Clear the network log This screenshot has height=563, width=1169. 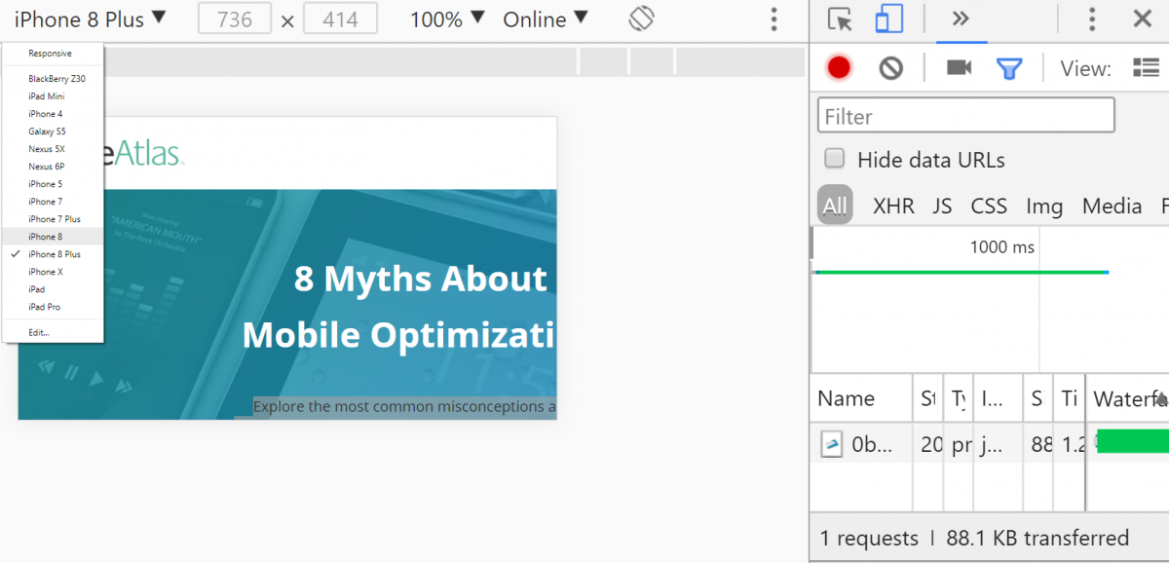(x=890, y=67)
